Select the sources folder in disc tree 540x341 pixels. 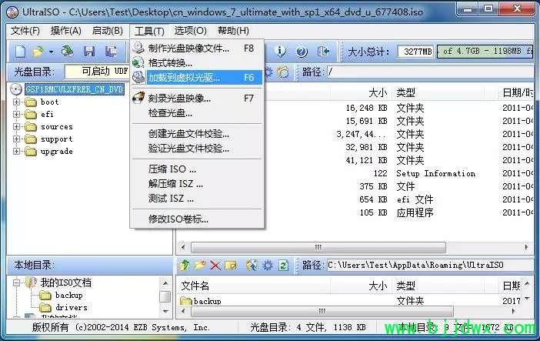pos(57,126)
